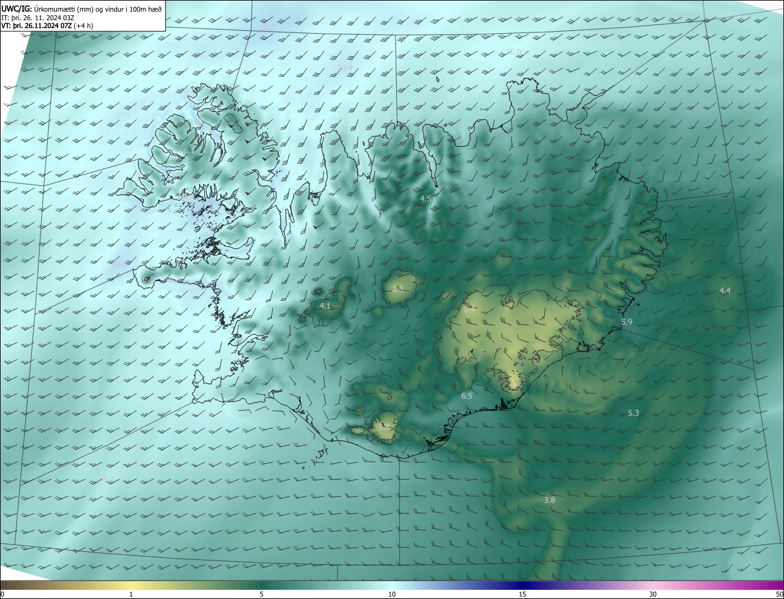Click the 2.4 value label on the large glacier

(x=469, y=310)
